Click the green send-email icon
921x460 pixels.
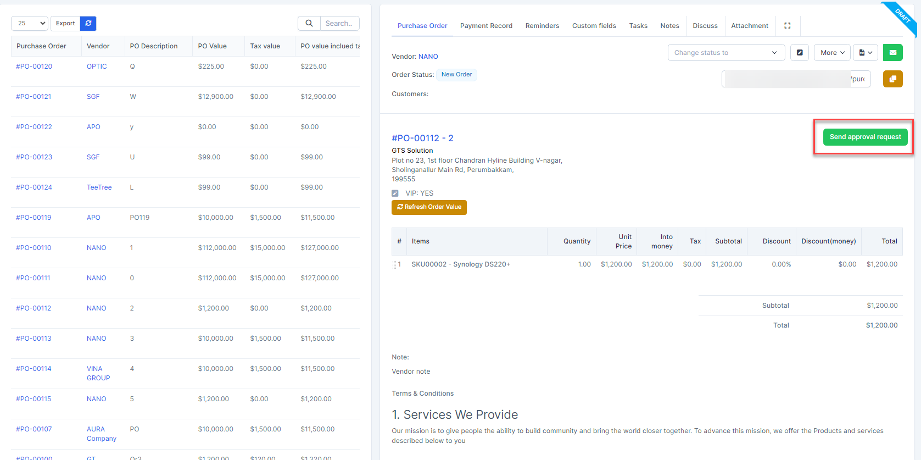pyautogui.click(x=892, y=53)
